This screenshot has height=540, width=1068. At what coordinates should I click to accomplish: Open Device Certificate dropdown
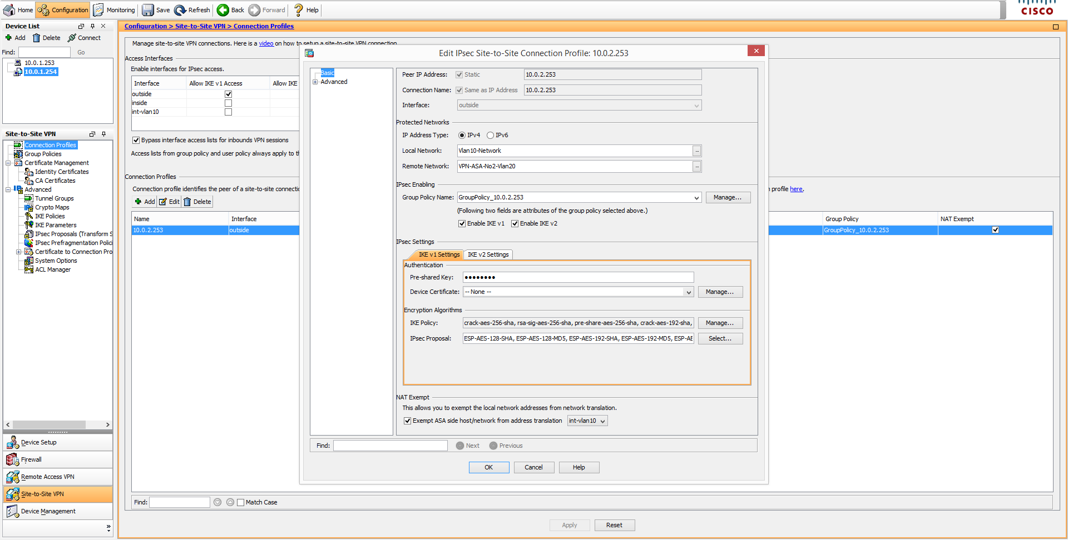(689, 292)
